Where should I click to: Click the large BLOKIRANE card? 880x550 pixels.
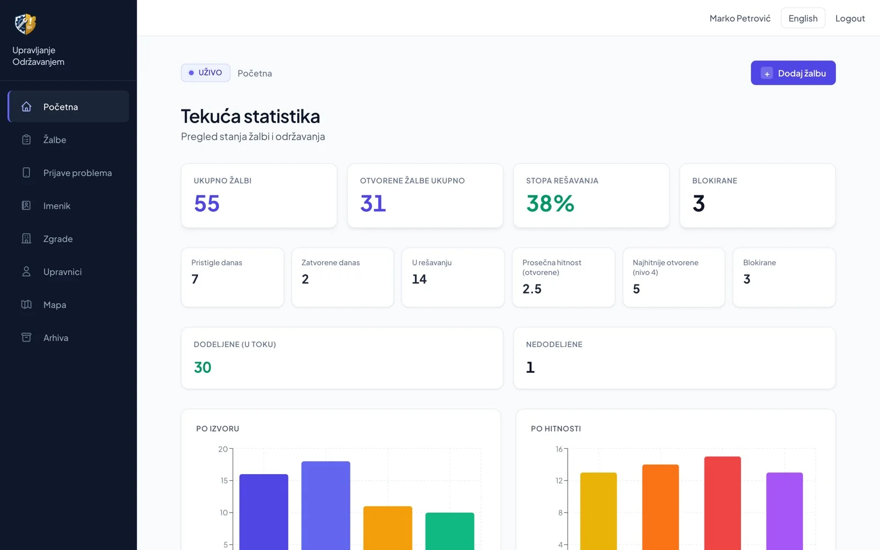757,196
